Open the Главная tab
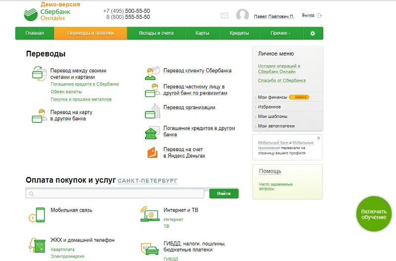Screen dimensions: 396x261 (35, 33)
